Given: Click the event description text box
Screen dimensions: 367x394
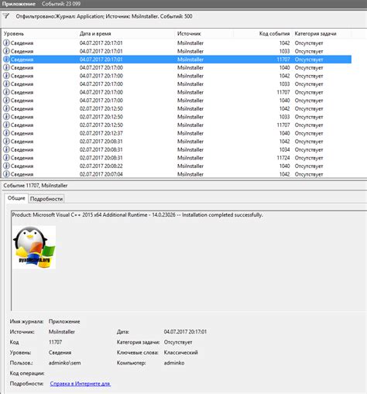Looking at the screenshot, I should tap(189, 261).
